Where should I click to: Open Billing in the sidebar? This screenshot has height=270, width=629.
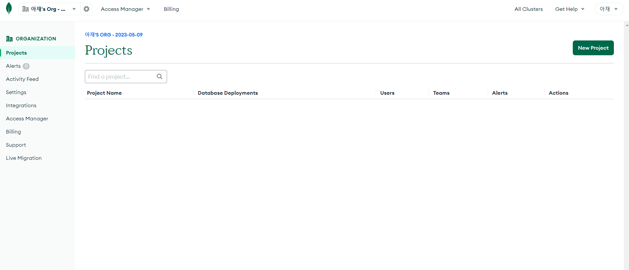13,132
